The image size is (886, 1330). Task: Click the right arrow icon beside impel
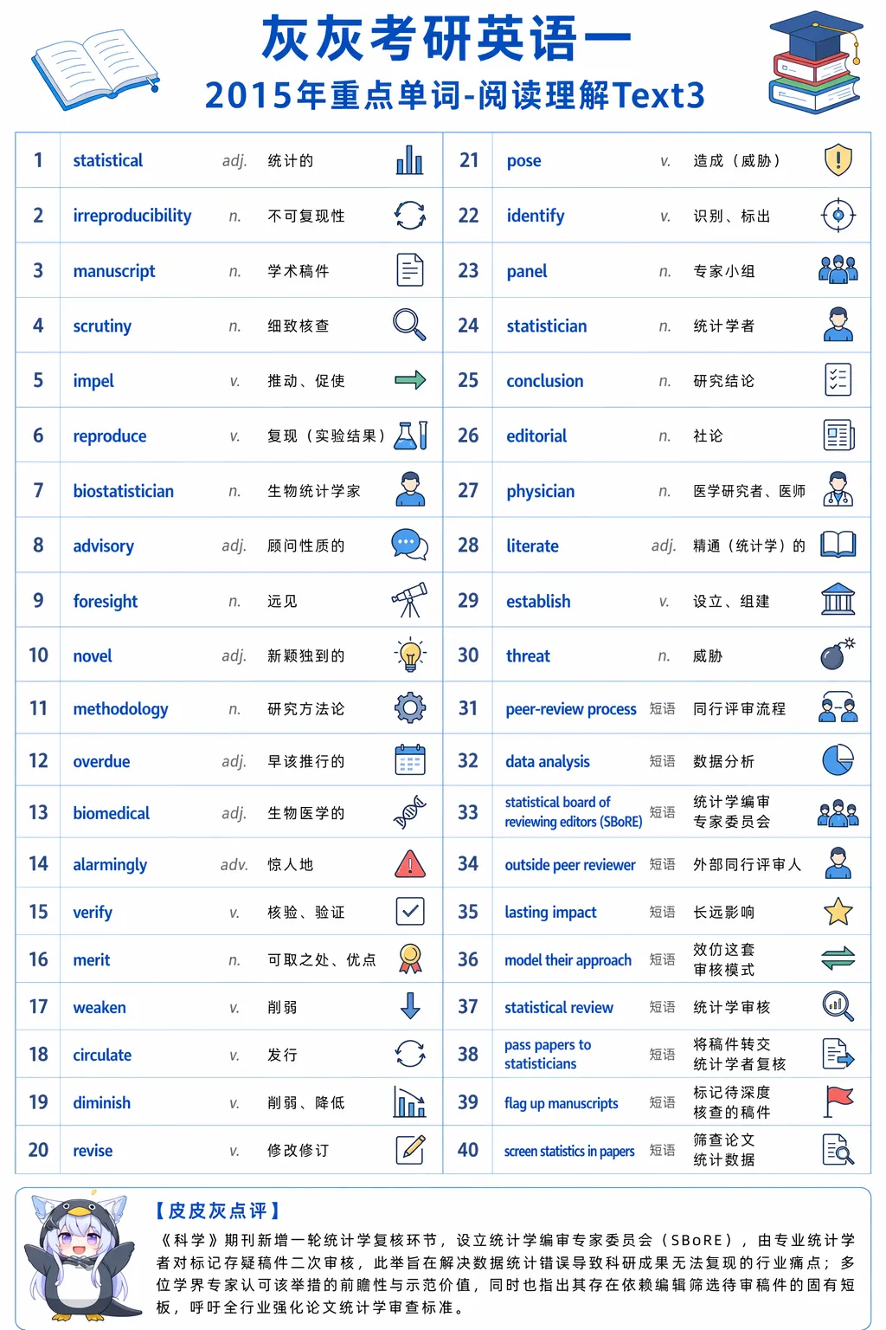pos(409,380)
